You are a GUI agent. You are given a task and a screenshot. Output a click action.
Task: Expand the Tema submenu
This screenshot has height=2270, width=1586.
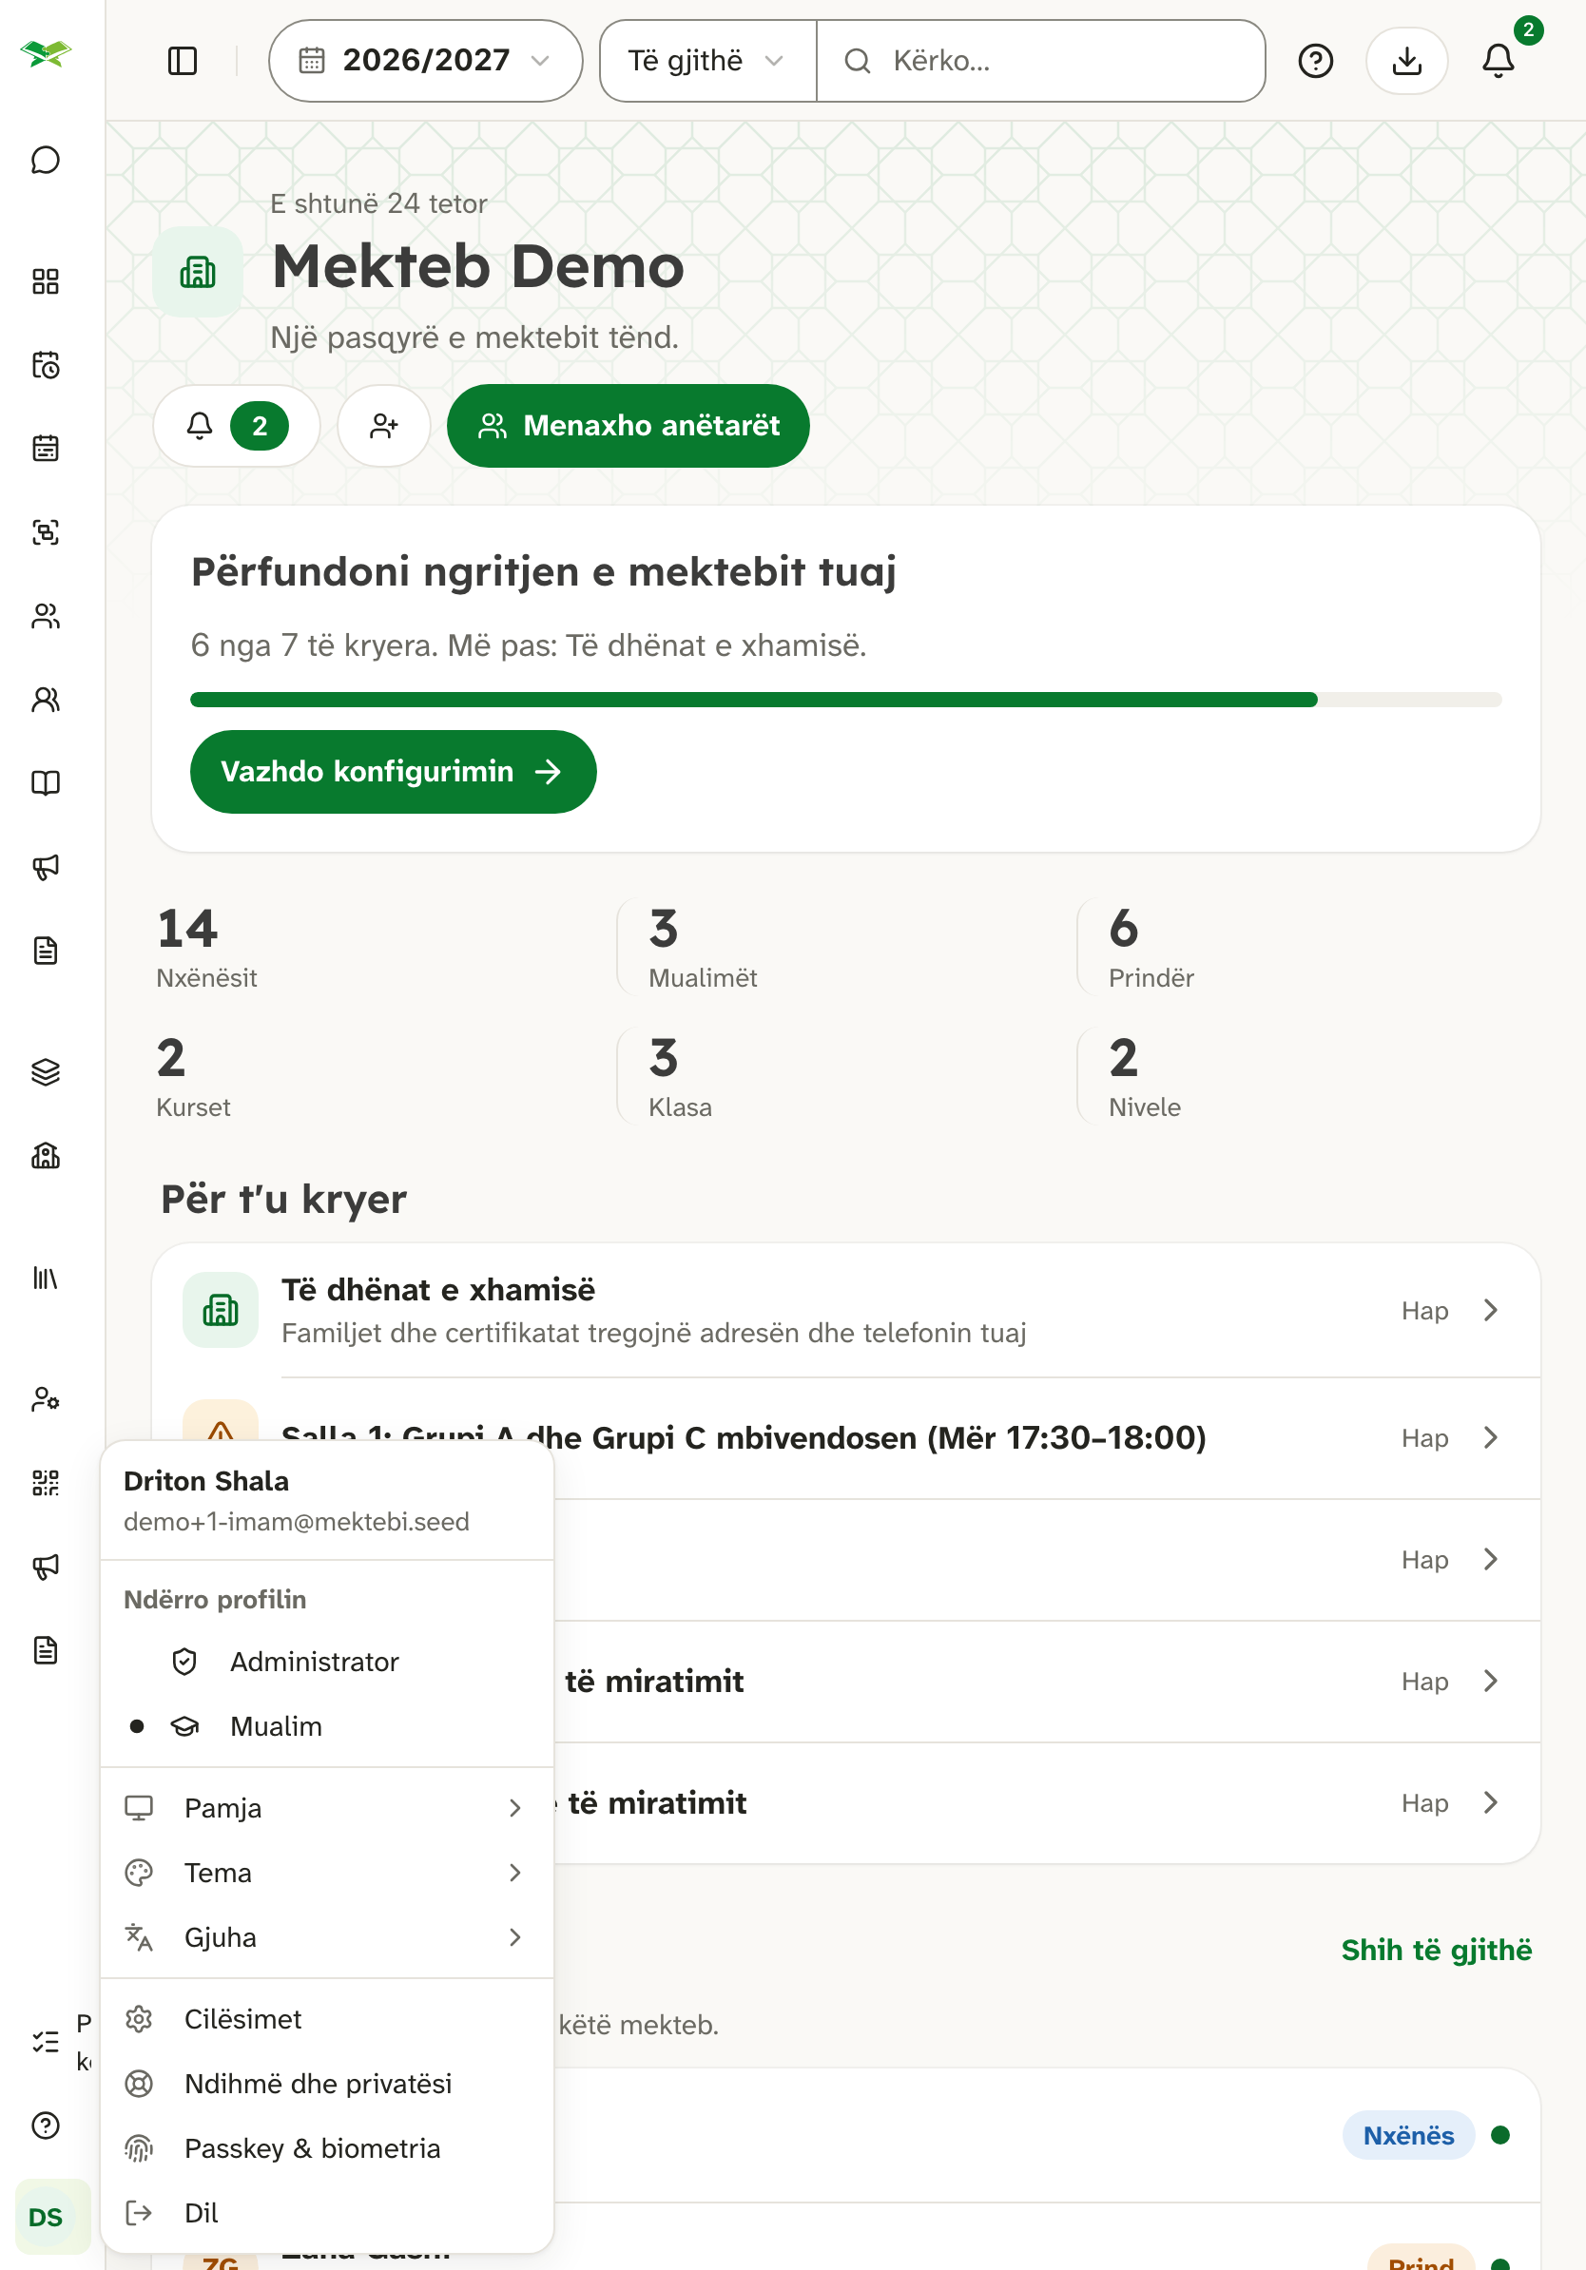pyautogui.click(x=327, y=1873)
